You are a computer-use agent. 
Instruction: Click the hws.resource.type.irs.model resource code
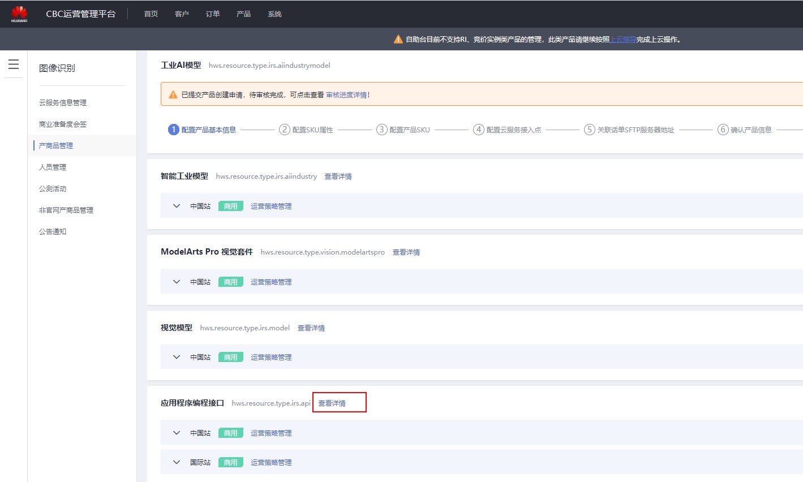click(x=245, y=328)
